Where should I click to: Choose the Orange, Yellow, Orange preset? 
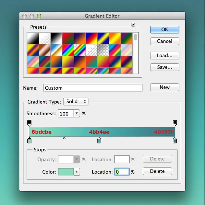115,38
